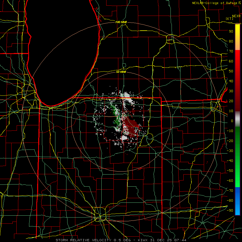Screen dimensions: 242x242
Task: Click the 70 value on the velocity scale
Action: 231,51
